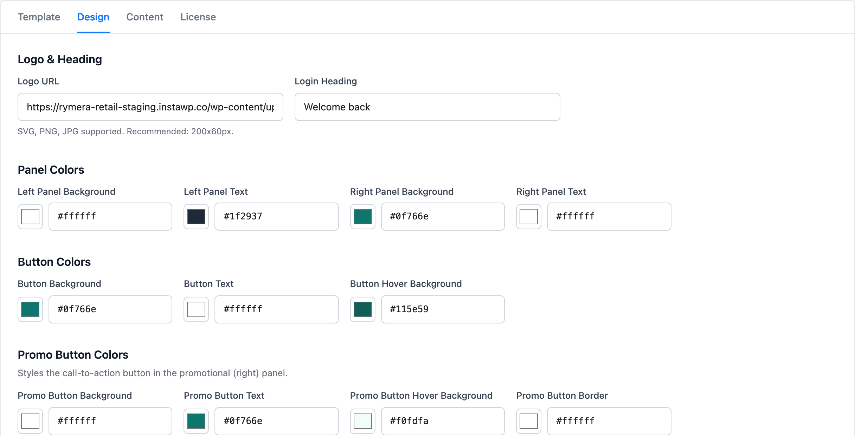Edit Right Panel Background hex field

[443, 217]
